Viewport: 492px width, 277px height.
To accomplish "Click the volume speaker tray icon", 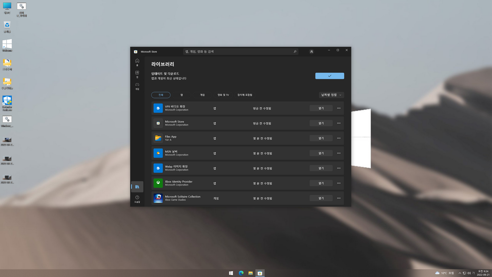I will pyautogui.click(x=469, y=273).
